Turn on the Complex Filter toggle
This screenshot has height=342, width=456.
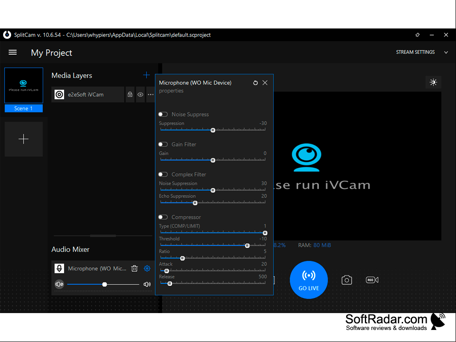click(x=163, y=174)
